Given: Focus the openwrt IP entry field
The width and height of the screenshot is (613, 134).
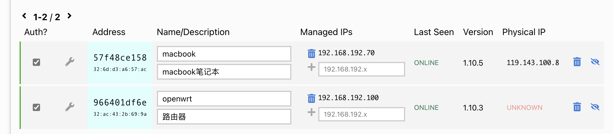Looking at the screenshot, I should [x=361, y=114].
